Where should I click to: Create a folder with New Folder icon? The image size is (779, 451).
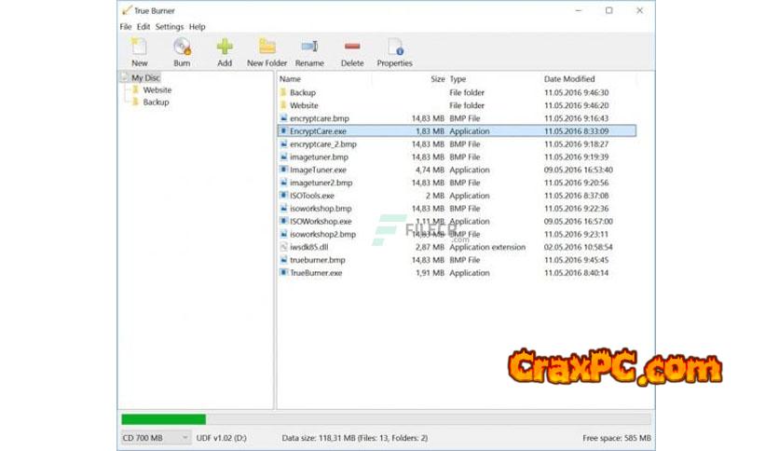(267, 47)
